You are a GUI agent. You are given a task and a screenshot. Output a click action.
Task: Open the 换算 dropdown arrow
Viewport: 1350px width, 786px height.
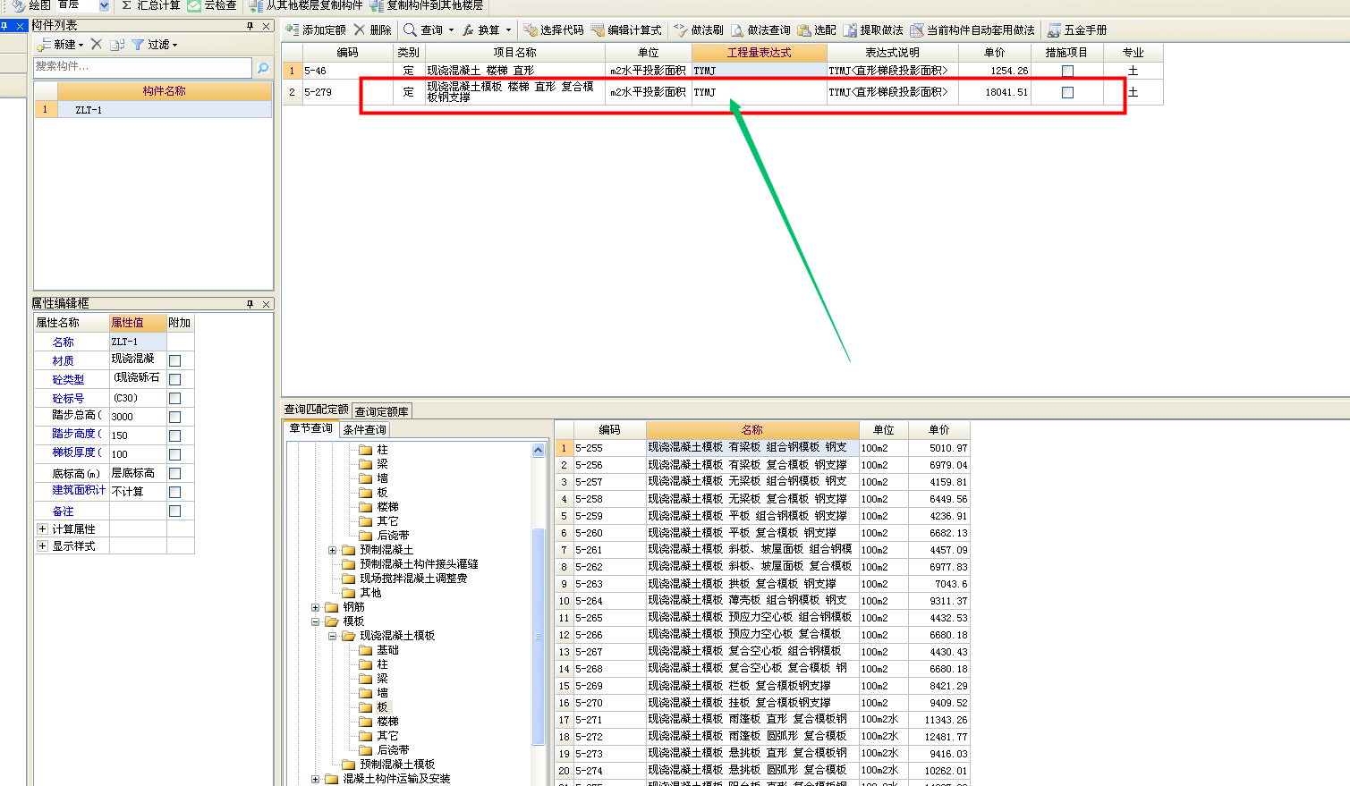pos(508,30)
